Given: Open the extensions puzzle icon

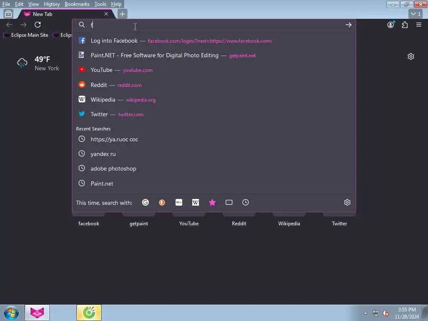Looking at the screenshot, I should point(405,25).
